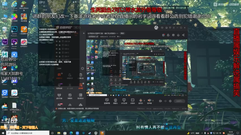Expand hidden system tray icons
The image size is (241, 135).
click(x=202, y=133)
